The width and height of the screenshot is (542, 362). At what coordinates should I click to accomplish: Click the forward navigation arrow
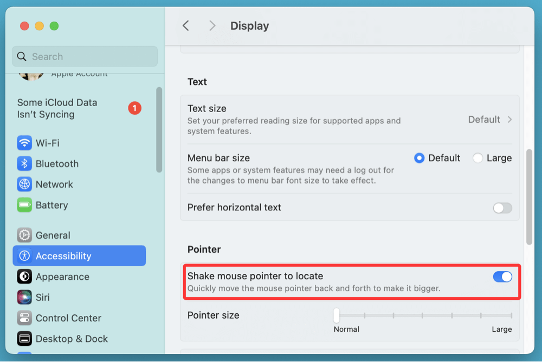[212, 25]
